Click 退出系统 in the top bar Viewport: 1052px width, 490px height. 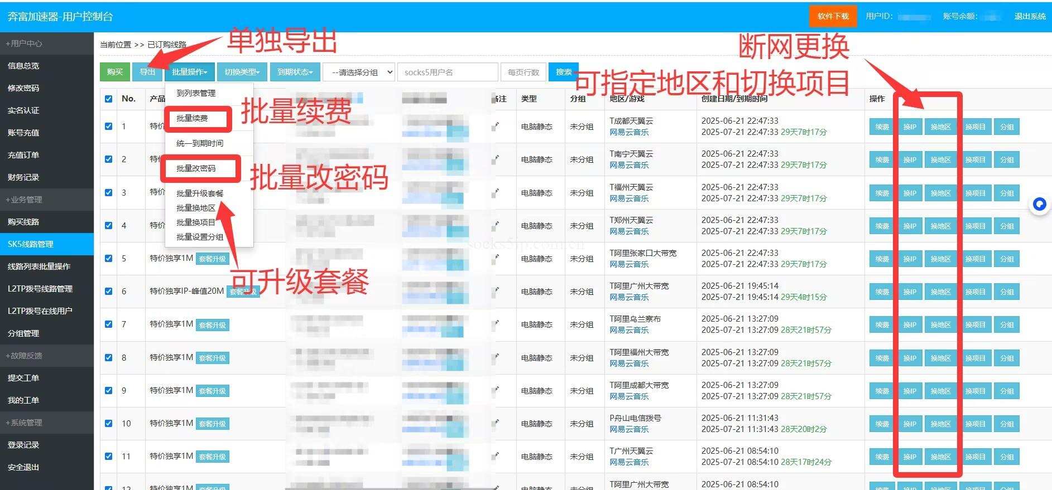click(x=1030, y=16)
